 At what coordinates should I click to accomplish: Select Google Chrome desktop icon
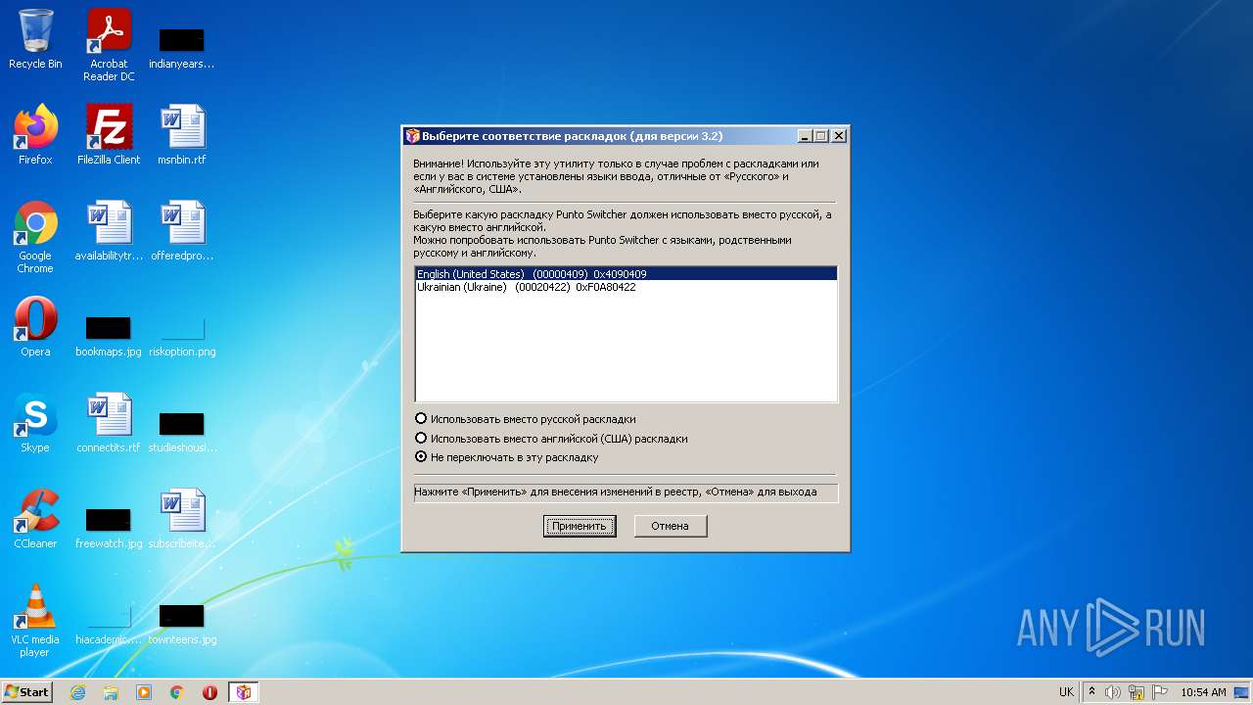(35, 237)
